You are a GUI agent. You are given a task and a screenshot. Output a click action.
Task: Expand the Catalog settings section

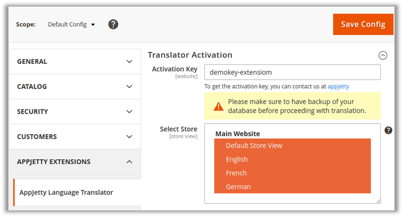click(x=75, y=87)
